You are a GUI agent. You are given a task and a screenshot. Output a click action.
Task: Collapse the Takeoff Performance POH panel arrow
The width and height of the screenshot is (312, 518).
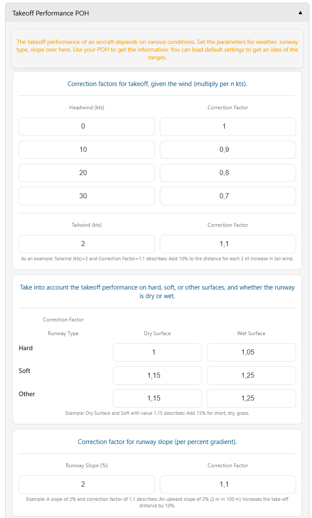click(x=300, y=13)
